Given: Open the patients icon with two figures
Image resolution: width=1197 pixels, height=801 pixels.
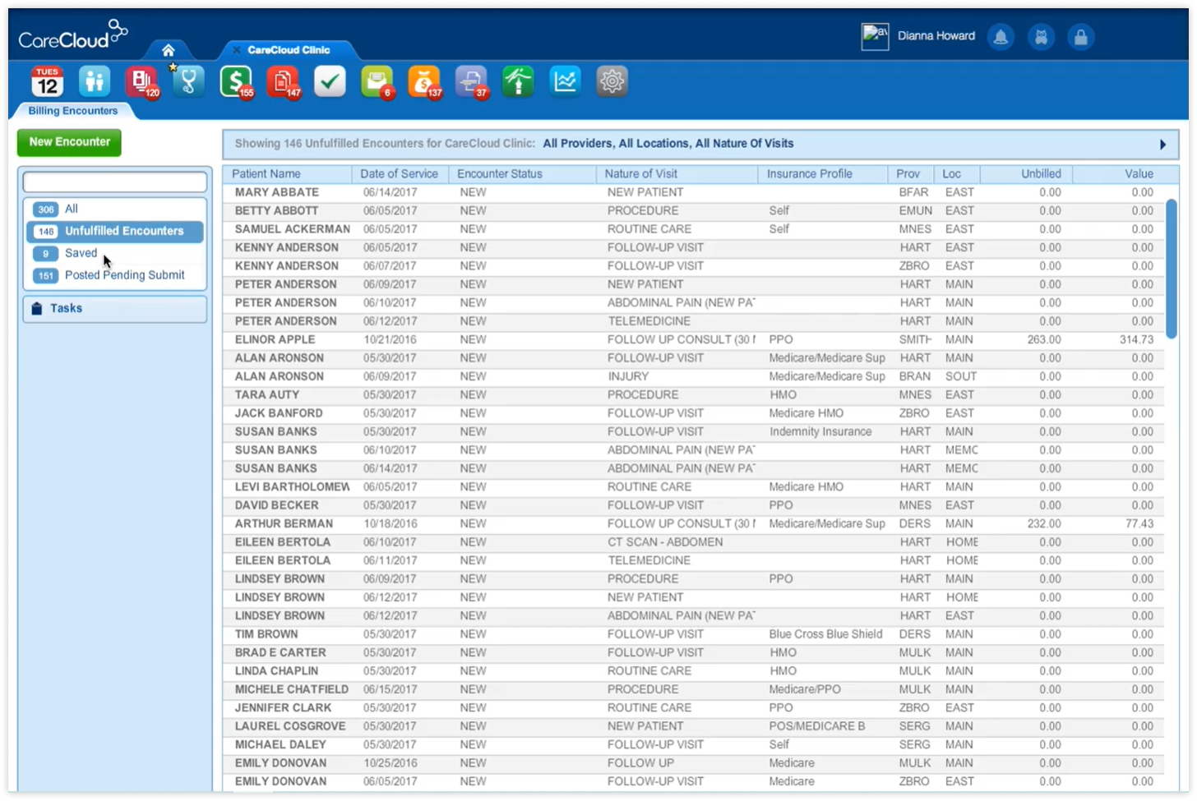Looking at the screenshot, I should (x=95, y=81).
